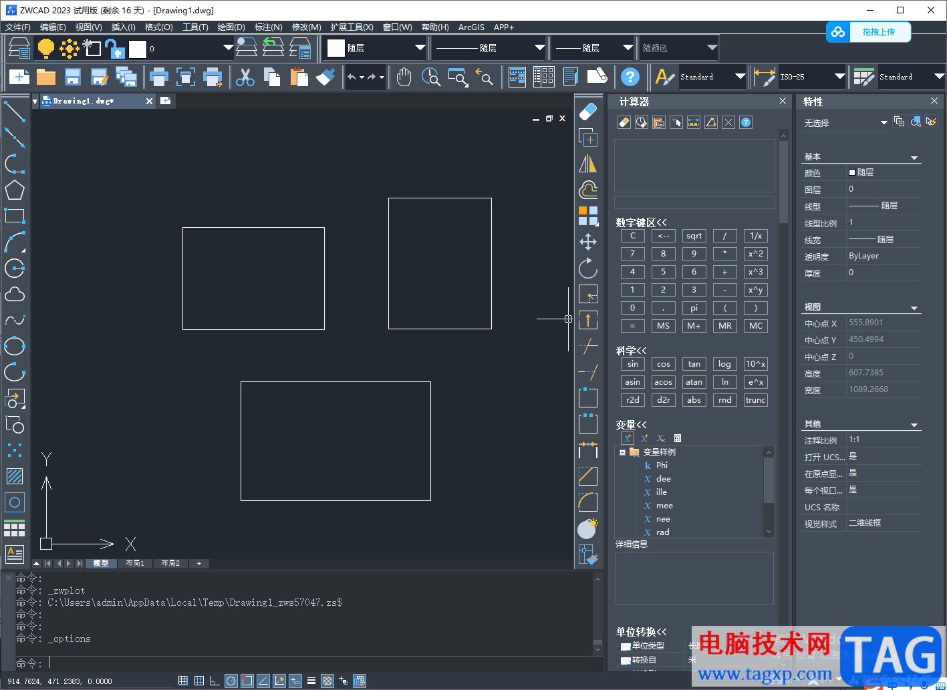The height and width of the screenshot is (690, 947).
Task: Toggle Object Snap in status bar
Action: coord(247,681)
